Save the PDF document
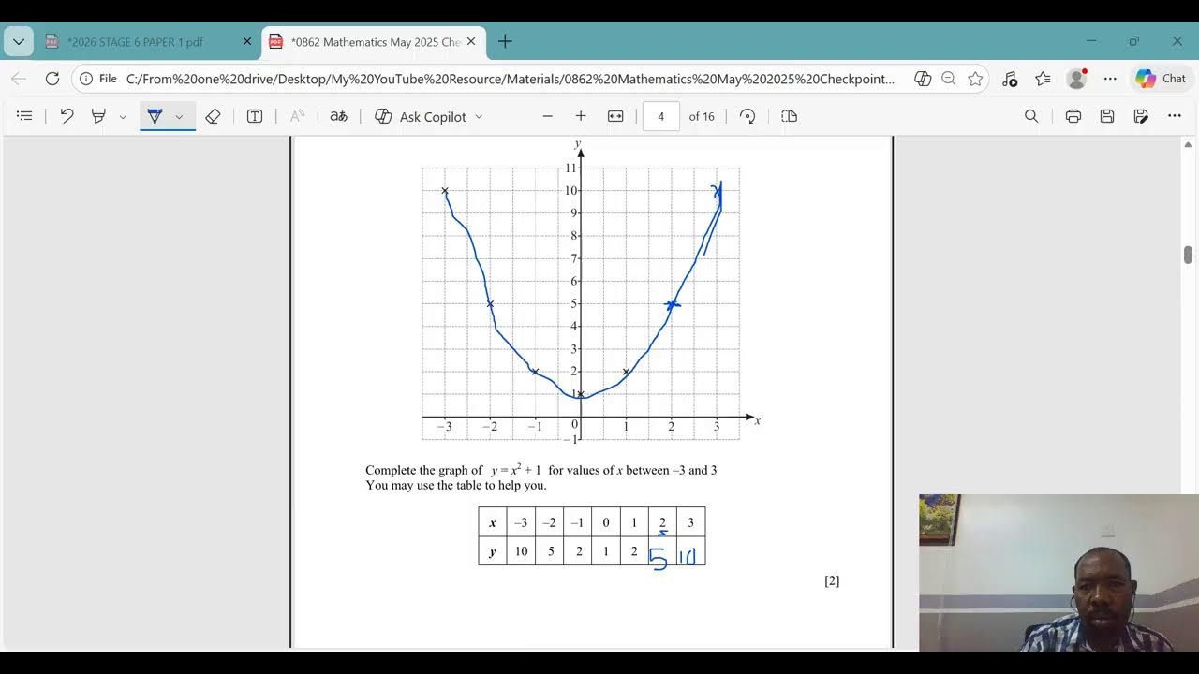1199x674 pixels. pyautogui.click(x=1107, y=116)
